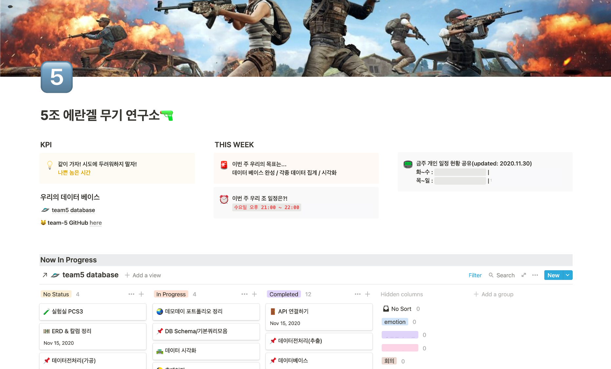The width and height of the screenshot is (611, 369).
Task: Open the board's more options ellipsis
Action: (x=535, y=275)
